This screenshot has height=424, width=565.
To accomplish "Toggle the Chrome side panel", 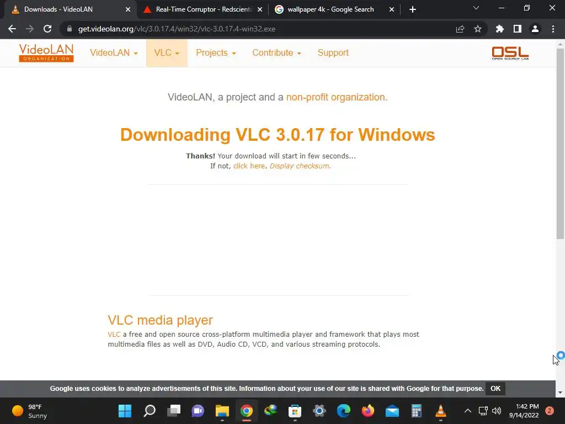I will (x=518, y=29).
